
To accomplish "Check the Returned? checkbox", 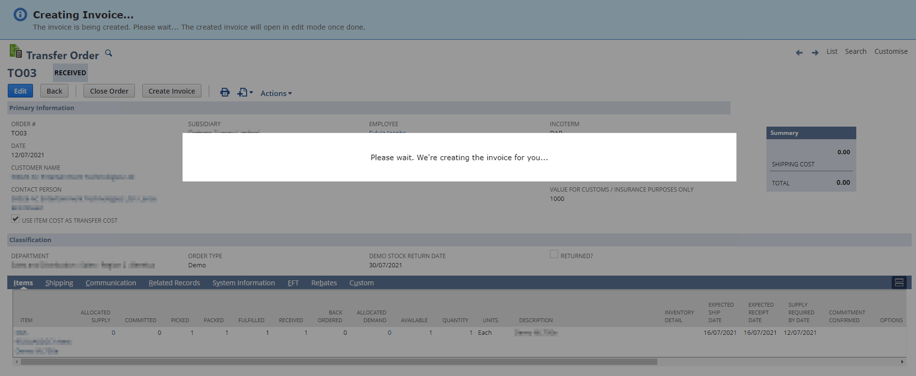I will pyautogui.click(x=554, y=255).
